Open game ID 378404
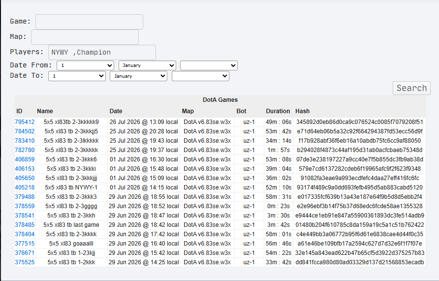The image size is (439, 281). coord(25,234)
